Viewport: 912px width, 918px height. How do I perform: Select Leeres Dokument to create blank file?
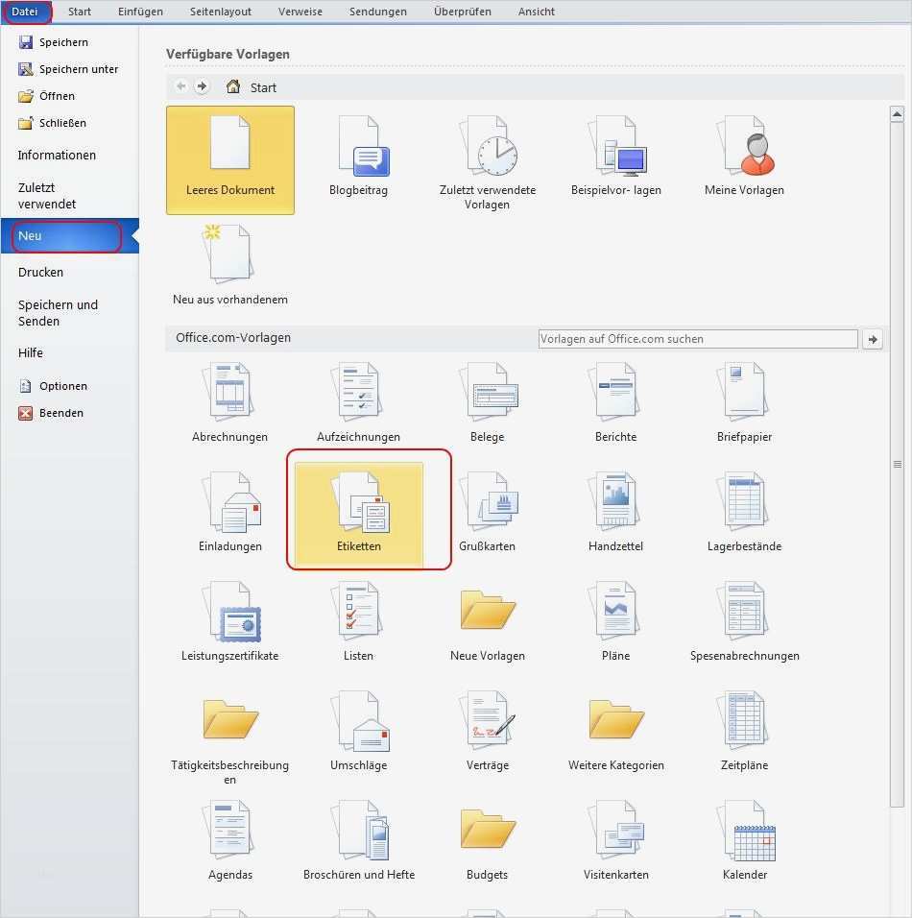click(229, 158)
